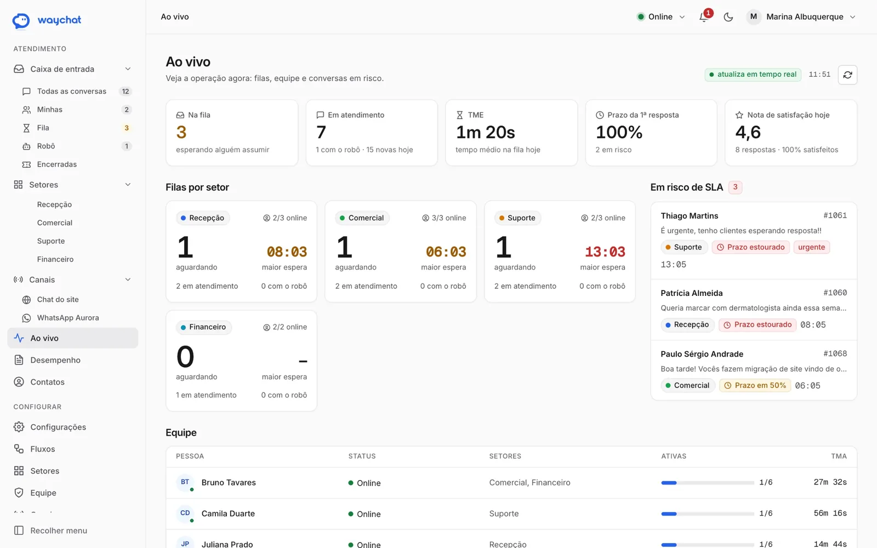
Task: Click Camila Duarte active load bar
Action: [x=707, y=514]
